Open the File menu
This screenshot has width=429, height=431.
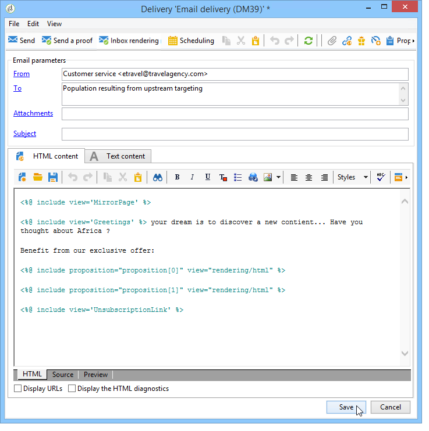(x=14, y=24)
